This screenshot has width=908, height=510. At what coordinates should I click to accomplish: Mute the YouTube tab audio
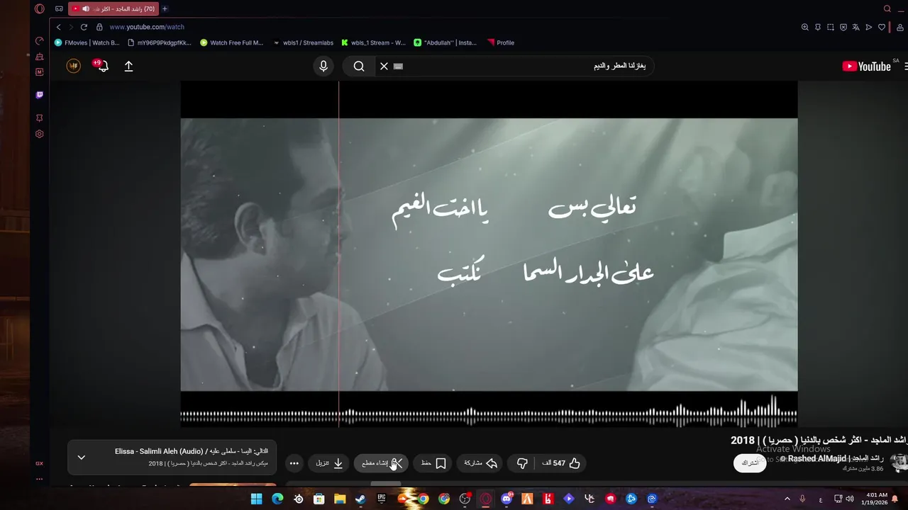click(86, 8)
